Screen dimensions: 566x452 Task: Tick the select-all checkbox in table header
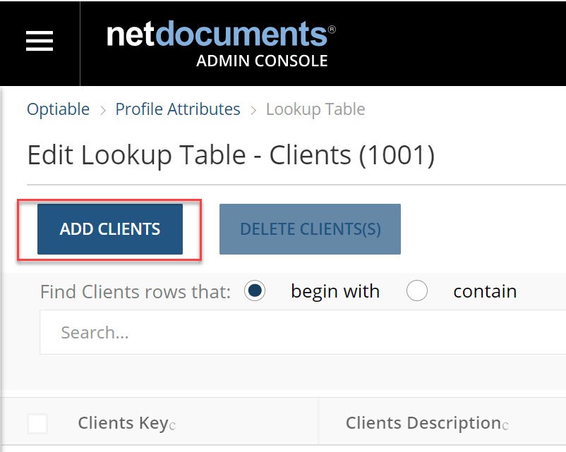[37, 424]
